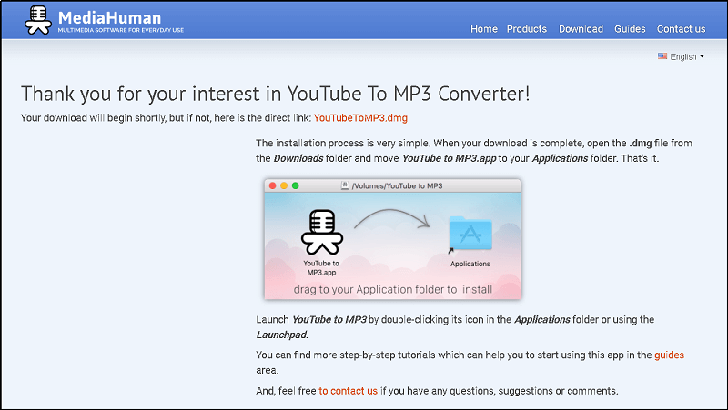Click the Applications folder icon in the image
Viewport: 728px width, 410px height.
(470, 234)
